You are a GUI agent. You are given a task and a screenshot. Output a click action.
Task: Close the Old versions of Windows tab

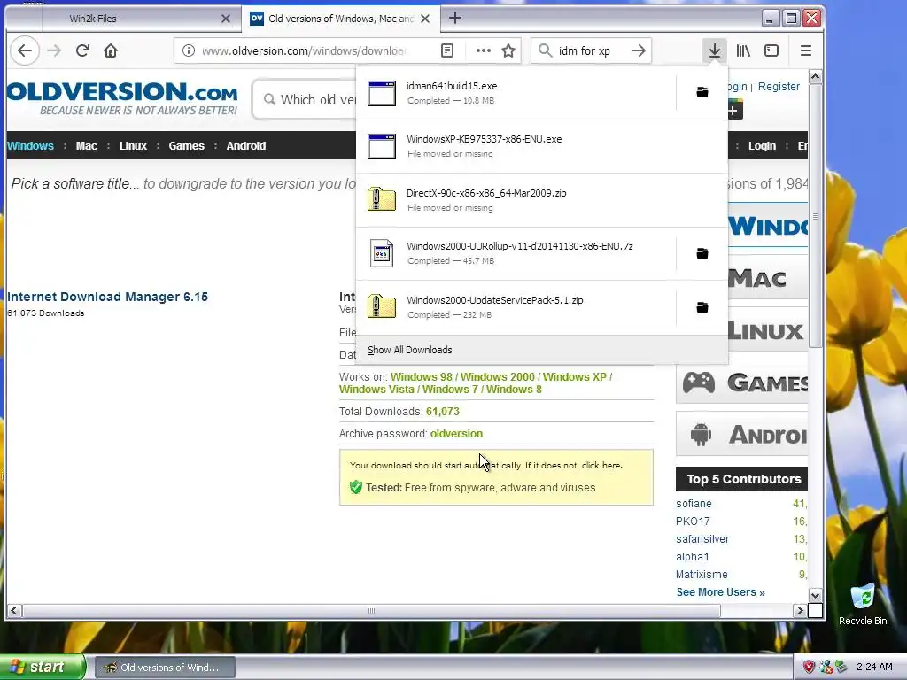(x=425, y=19)
